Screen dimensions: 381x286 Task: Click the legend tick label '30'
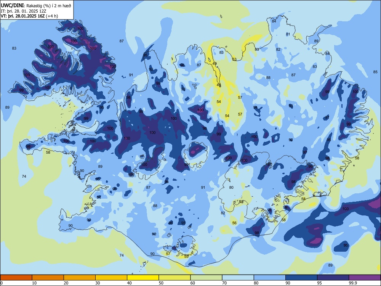click(x=98, y=283)
